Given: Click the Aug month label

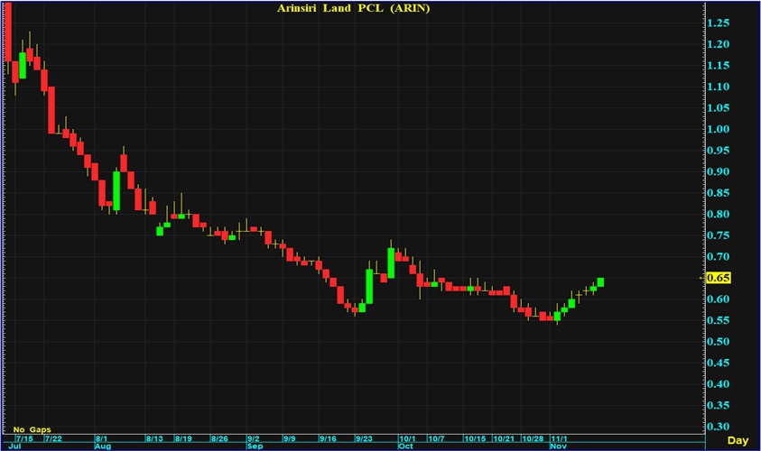Looking at the screenshot, I should pyautogui.click(x=103, y=446).
